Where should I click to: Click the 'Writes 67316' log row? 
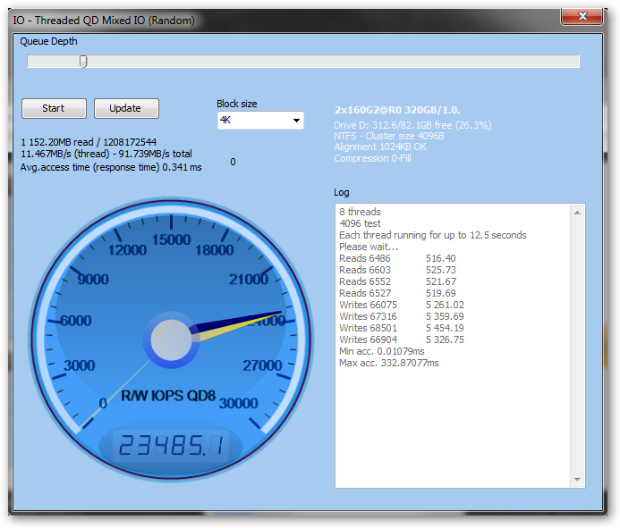coord(402,316)
